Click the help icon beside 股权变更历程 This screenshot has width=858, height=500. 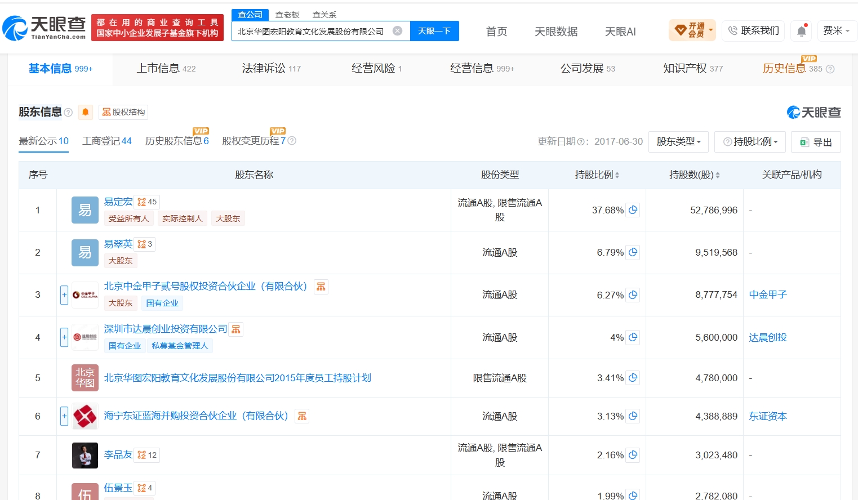coord(292,141)
